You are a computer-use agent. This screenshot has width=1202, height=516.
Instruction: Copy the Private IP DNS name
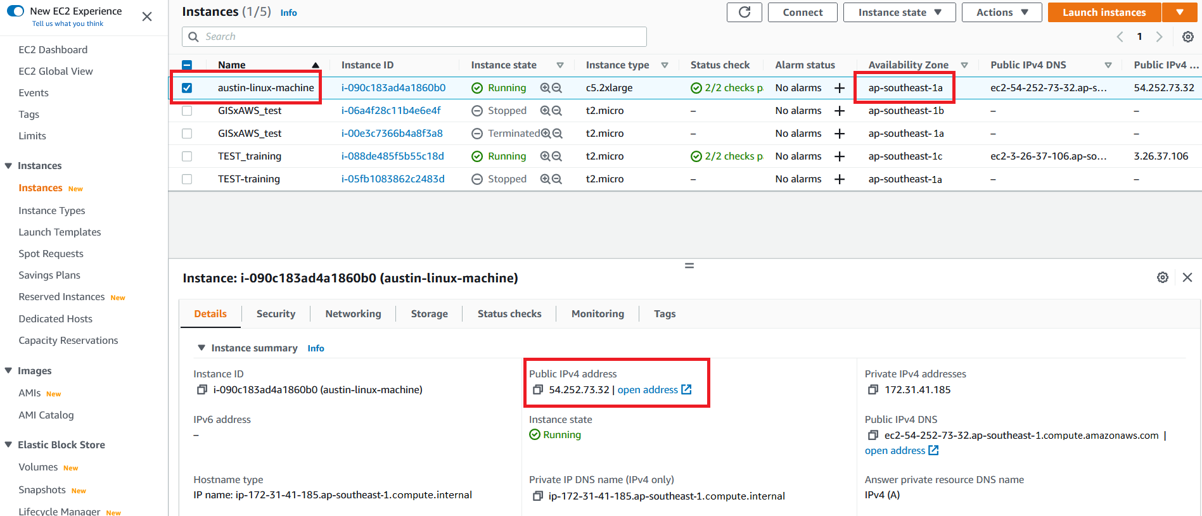(x=538, y=496)
